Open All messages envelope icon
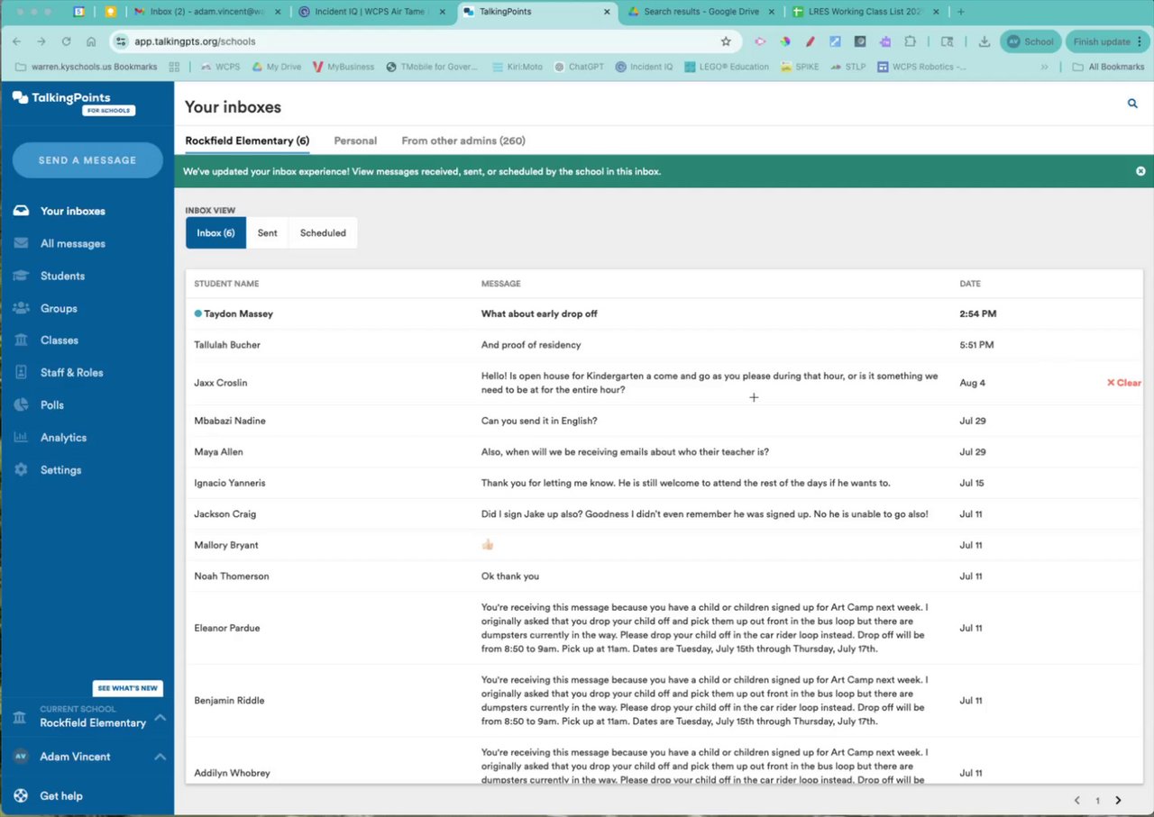This screenshot has height=817, width=1154. tap(21, 243)
